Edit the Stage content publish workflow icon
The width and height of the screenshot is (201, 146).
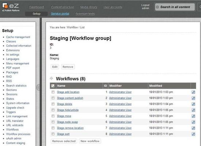click(x=193, y=98)
